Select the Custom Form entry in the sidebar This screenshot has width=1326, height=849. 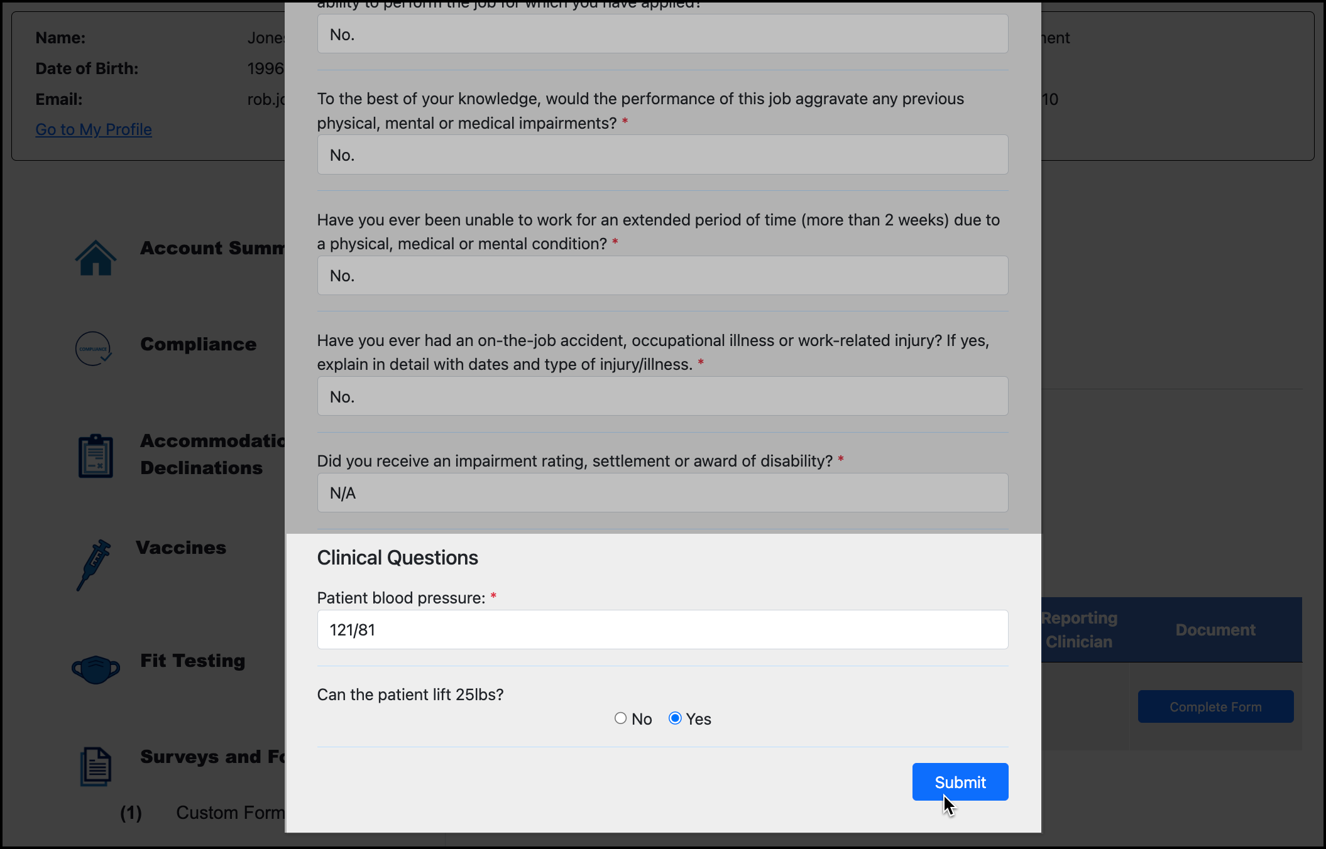tap(230, 813)
